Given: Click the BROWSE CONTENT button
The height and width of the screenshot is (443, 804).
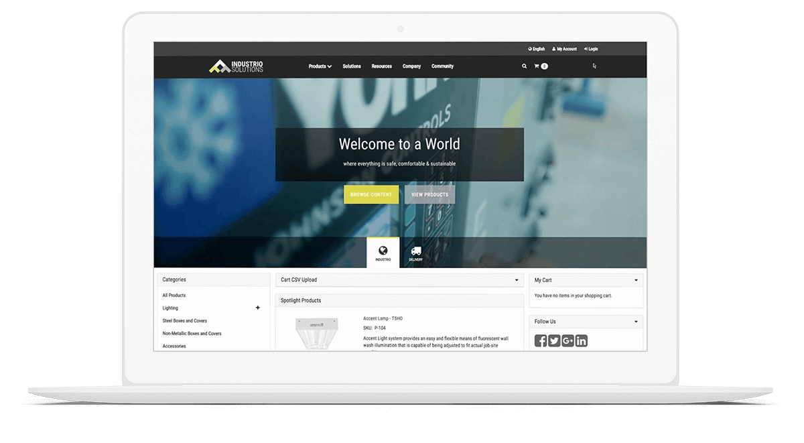Looking at the screenshot, I should coord(371,194).
